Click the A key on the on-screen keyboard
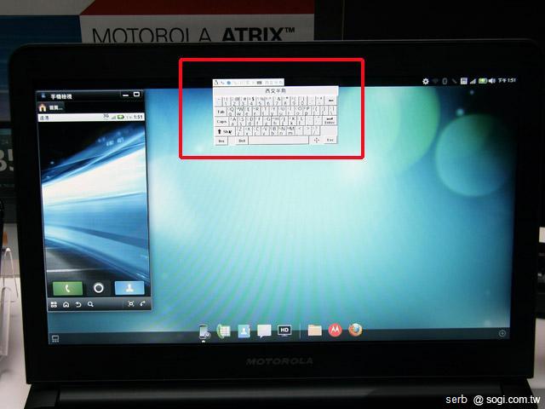This screenshot has height=409, width=545. 233,122
